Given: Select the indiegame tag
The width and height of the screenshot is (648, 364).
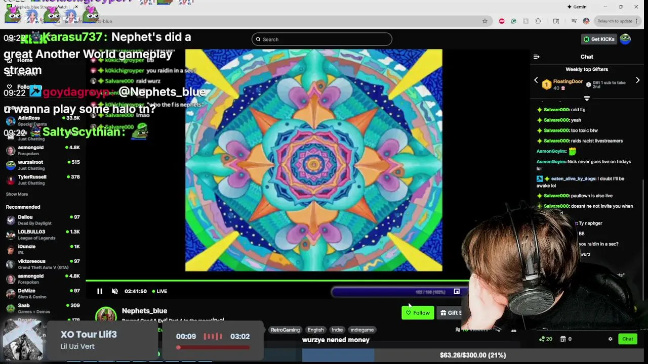Looking at the screenshot, I should pos(362,330).
